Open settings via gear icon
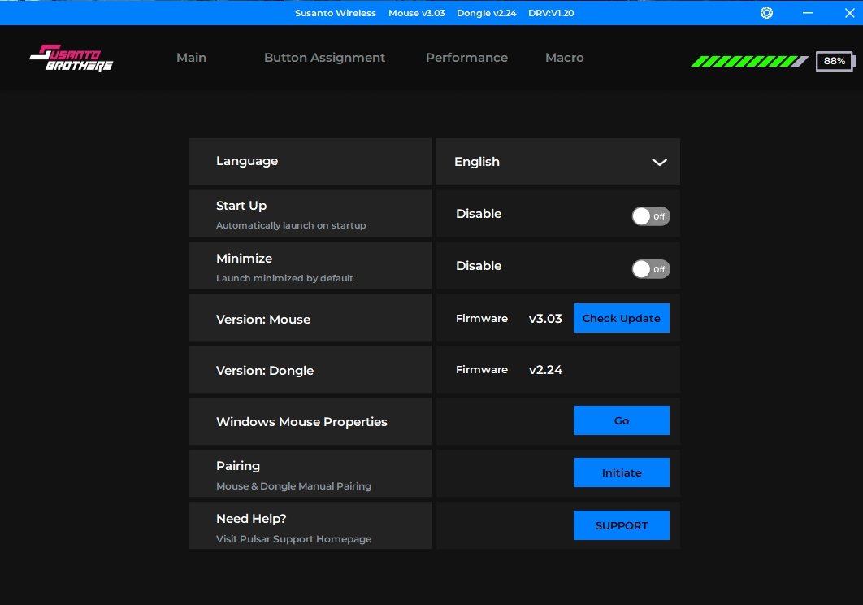 pyautogui.click(x=766, y=13)
